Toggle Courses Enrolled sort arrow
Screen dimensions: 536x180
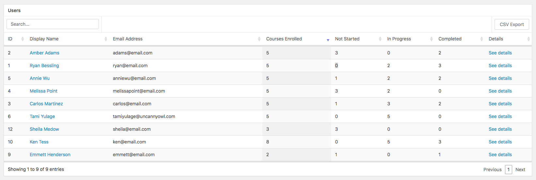[328, 40]
